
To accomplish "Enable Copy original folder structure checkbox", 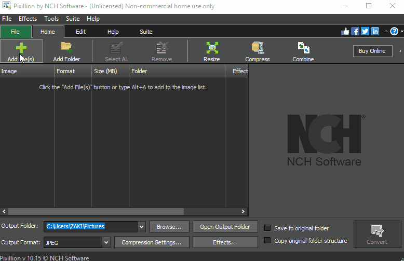I will pyautogui.click(x=267, y=240).
